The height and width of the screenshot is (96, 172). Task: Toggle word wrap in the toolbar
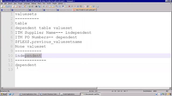[x=57, y=6]
